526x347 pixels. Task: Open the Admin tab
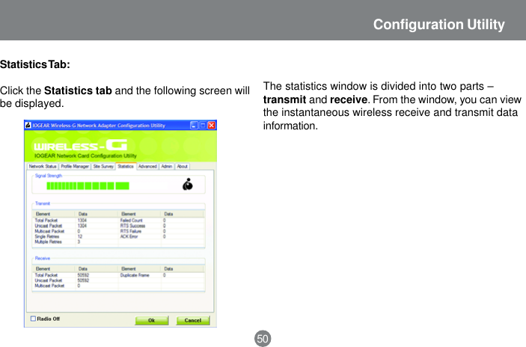coord(167,166)
